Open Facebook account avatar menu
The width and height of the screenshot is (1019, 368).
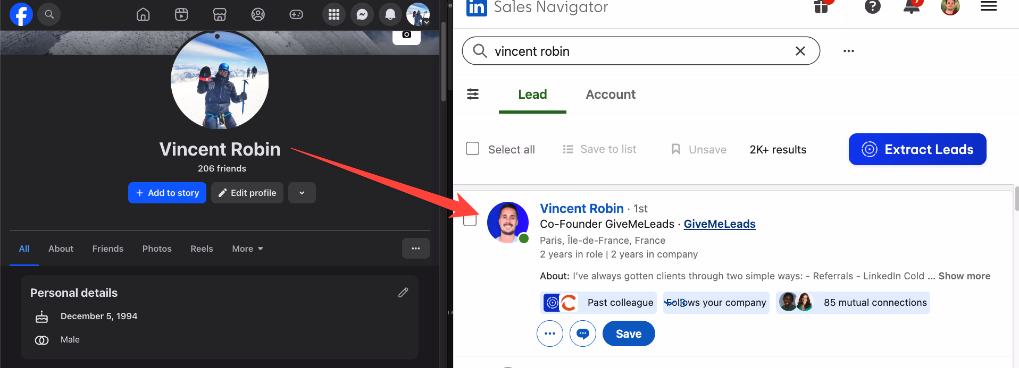coord(418,14)
